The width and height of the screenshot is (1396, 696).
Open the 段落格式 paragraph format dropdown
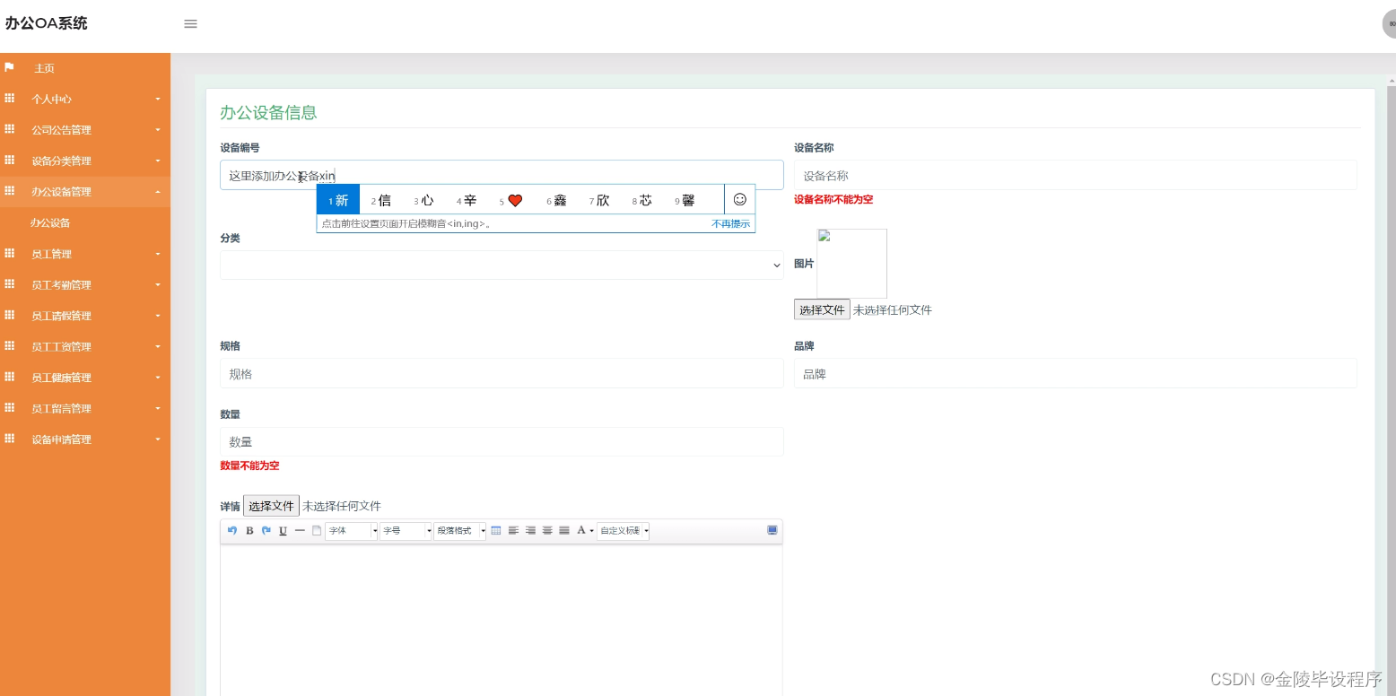click(x=458, y=530)
